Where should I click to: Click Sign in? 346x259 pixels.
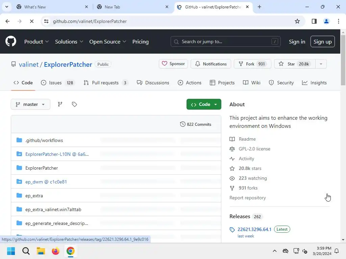pos(297,41)
